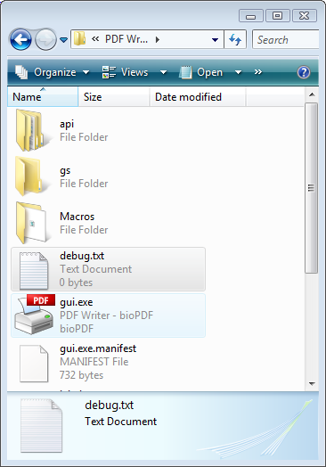
Task: Click the PDF Wr... breadcrumb segment
Action: tap(126, 39)
